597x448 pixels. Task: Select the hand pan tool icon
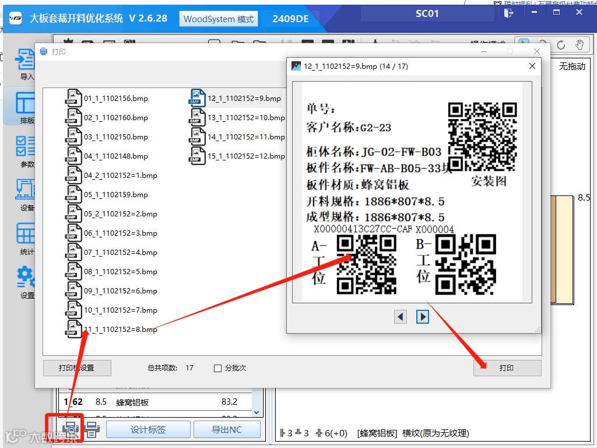click(580, 44)
